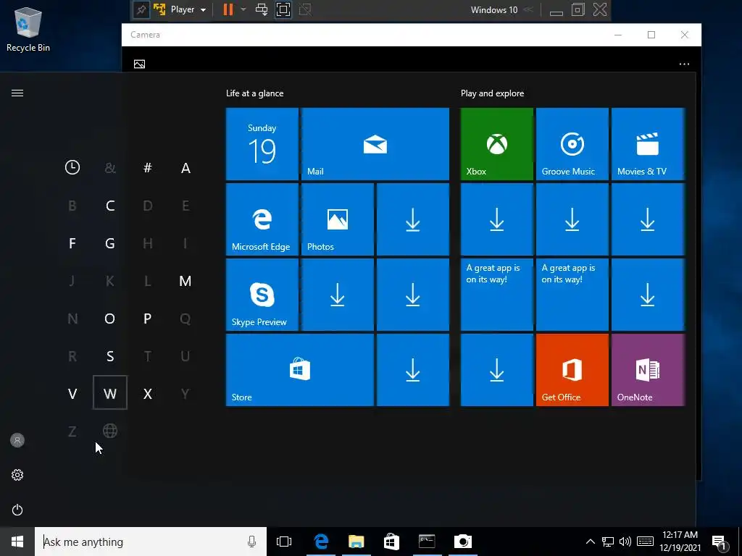Open the Groove Music tile

click(x=572, y=144)
